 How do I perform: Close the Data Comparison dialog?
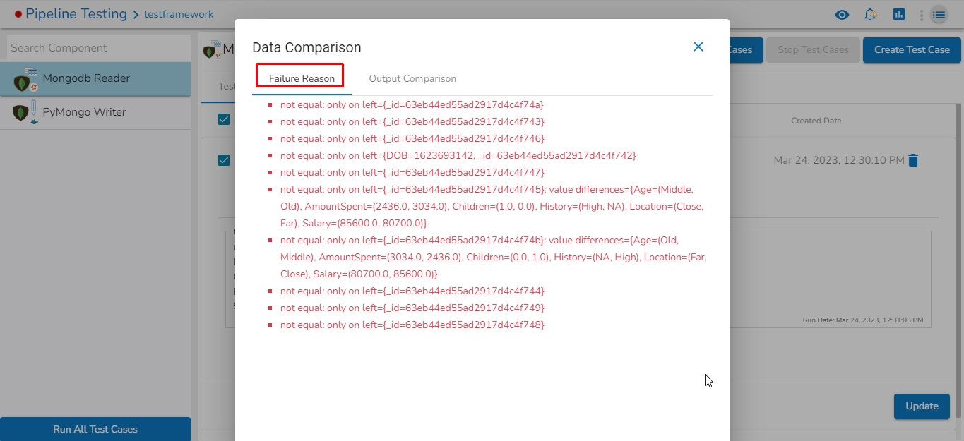(x=698, y=47)
